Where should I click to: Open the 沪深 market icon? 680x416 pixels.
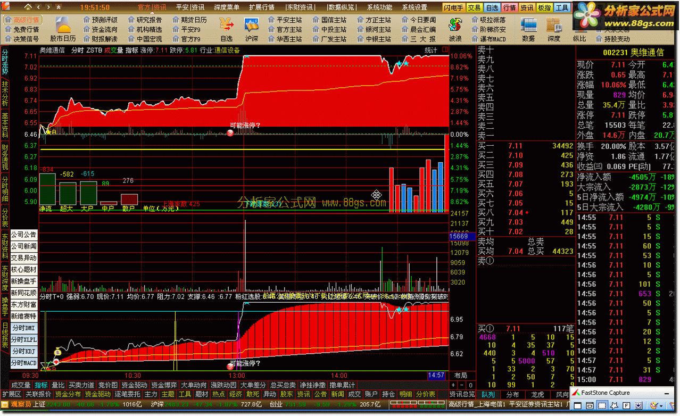[252, 29]
